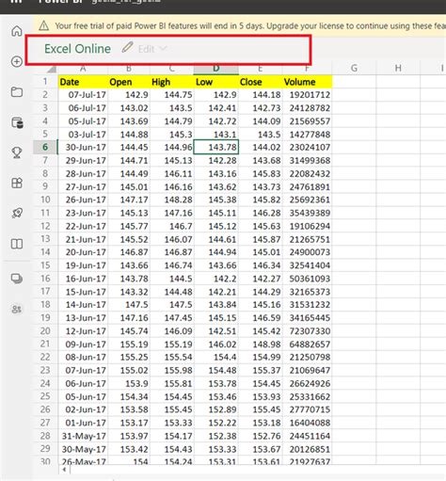Open the Workspaces icon in sidebar
Screen dimensions: 446x481
click(x=17, y=279)
